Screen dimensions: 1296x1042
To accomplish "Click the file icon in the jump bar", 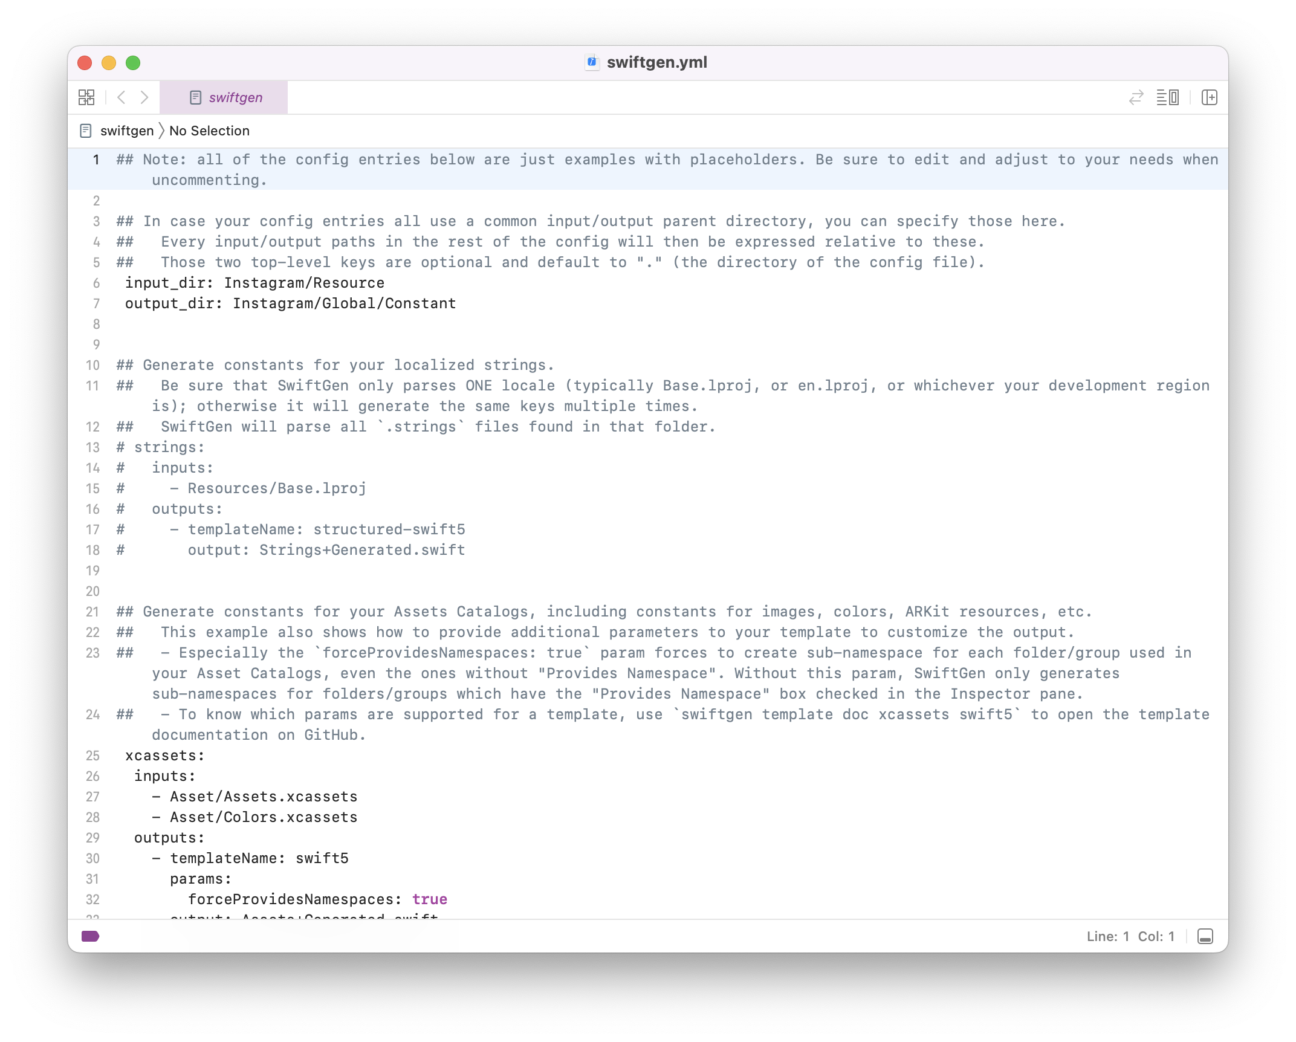I will (x=86, y=131).
